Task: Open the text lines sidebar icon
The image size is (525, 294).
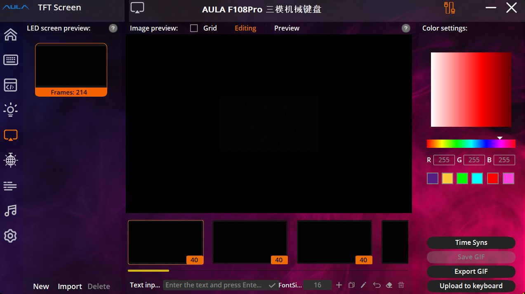Action: point(10,186)
